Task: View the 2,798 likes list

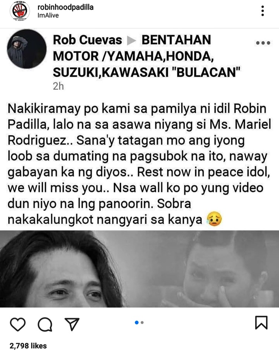Action: pyautogui.click(x=28, y=346)
